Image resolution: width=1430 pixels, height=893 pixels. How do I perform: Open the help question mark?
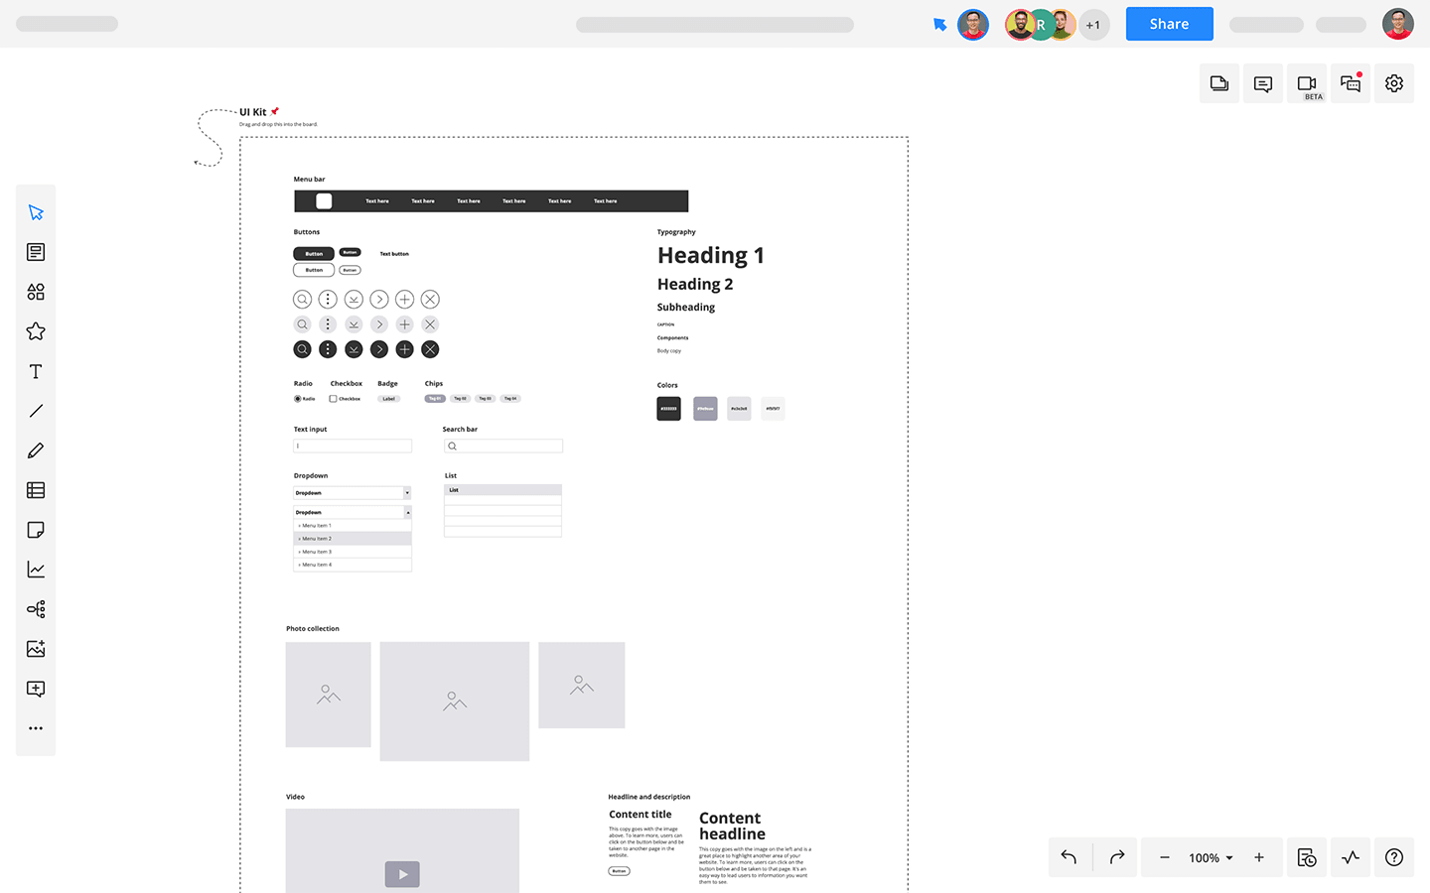[1394, 857]
